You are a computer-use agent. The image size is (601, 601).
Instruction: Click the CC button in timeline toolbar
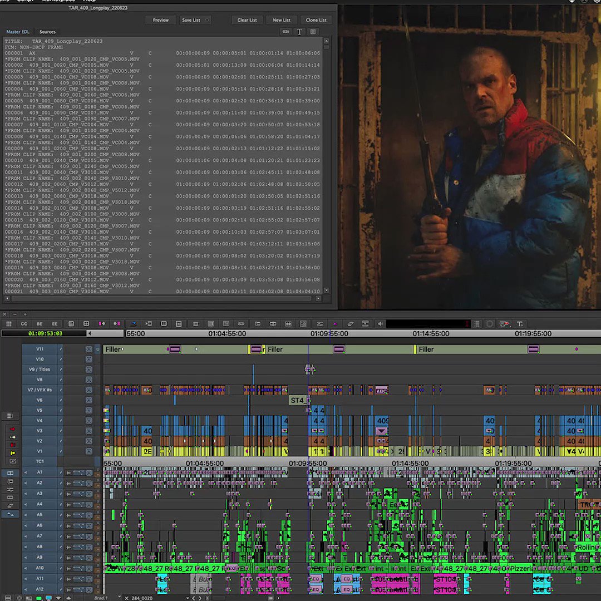(24, 324)
